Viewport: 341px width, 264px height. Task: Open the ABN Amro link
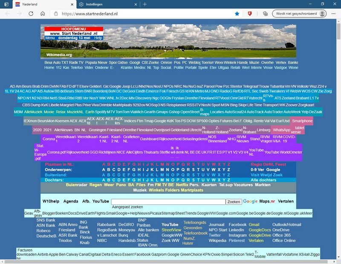[x=68, y=225]
